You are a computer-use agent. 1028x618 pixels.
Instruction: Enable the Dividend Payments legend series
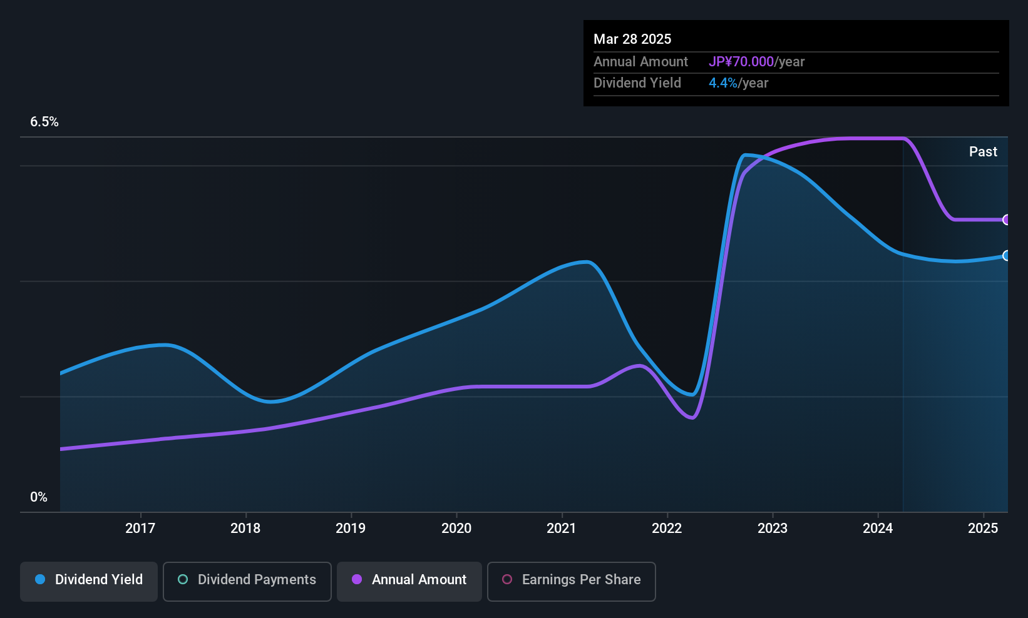tap(247, 580)
